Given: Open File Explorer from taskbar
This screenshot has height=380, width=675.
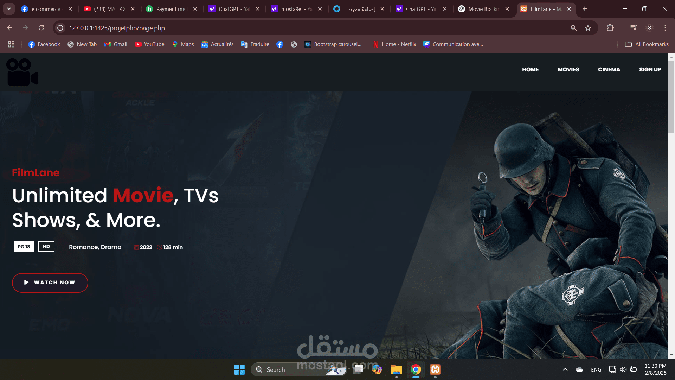Looking at the screenshot, I should [x=396, y=369].
